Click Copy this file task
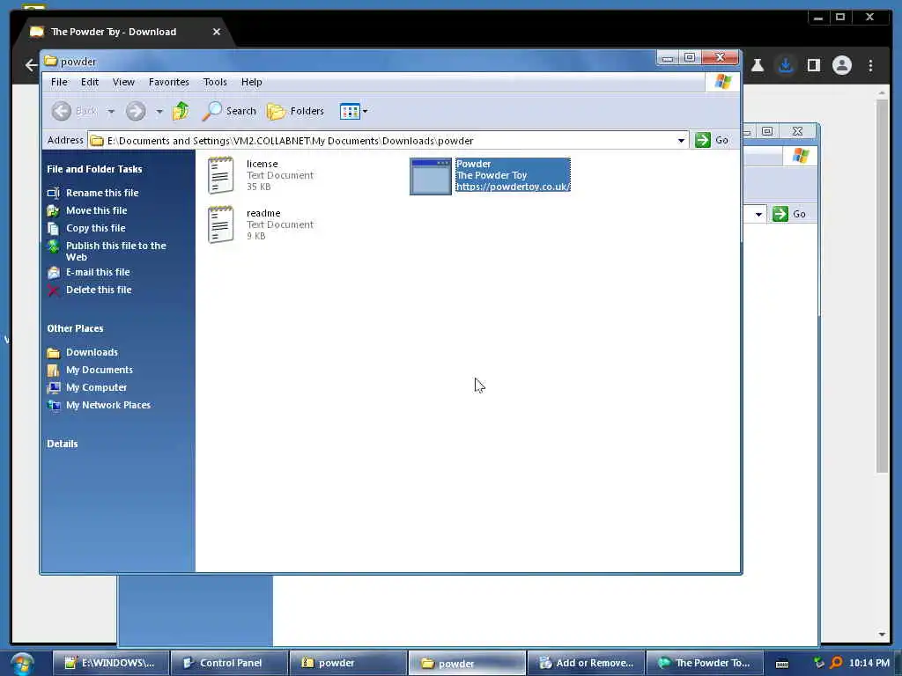Screen dimensions: 902x676 point(95,228)
